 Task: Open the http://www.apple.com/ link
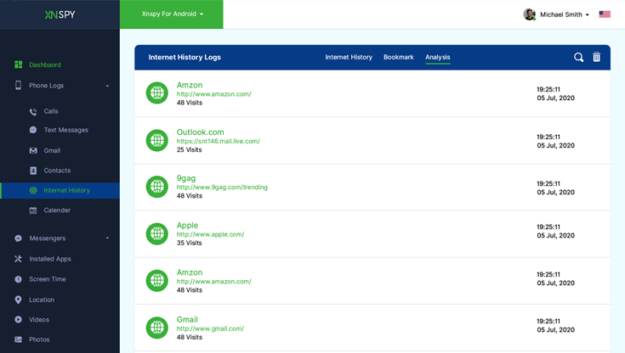coord(210,235)
